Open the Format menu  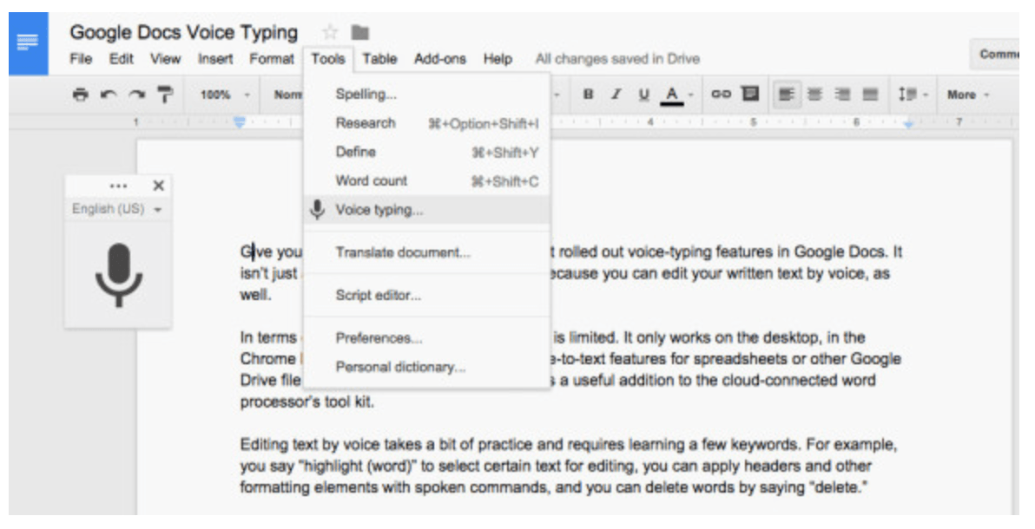[x=271, y=59]
